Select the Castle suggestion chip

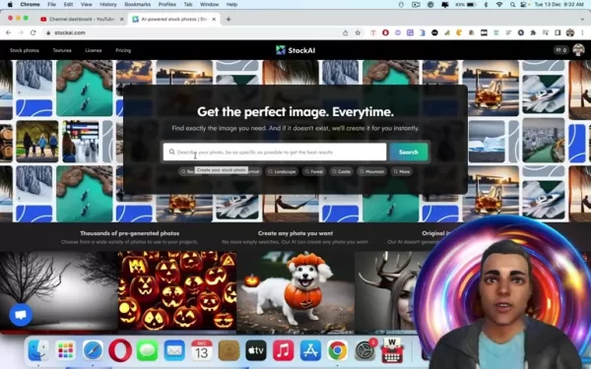341,171
